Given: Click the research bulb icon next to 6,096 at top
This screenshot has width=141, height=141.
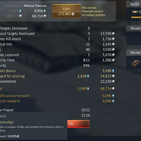Looking at the screenshot, I should 45,11.
